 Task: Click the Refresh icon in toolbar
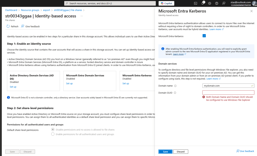tap(8, 26)
